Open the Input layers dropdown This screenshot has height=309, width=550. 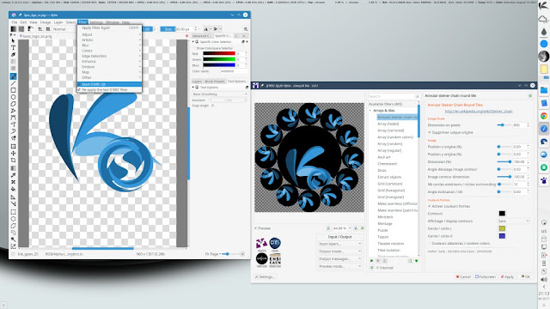pos(339,244)
